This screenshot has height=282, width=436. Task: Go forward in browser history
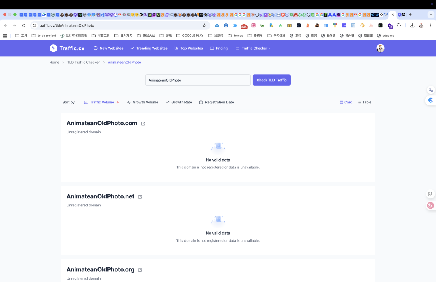point(15,25)
